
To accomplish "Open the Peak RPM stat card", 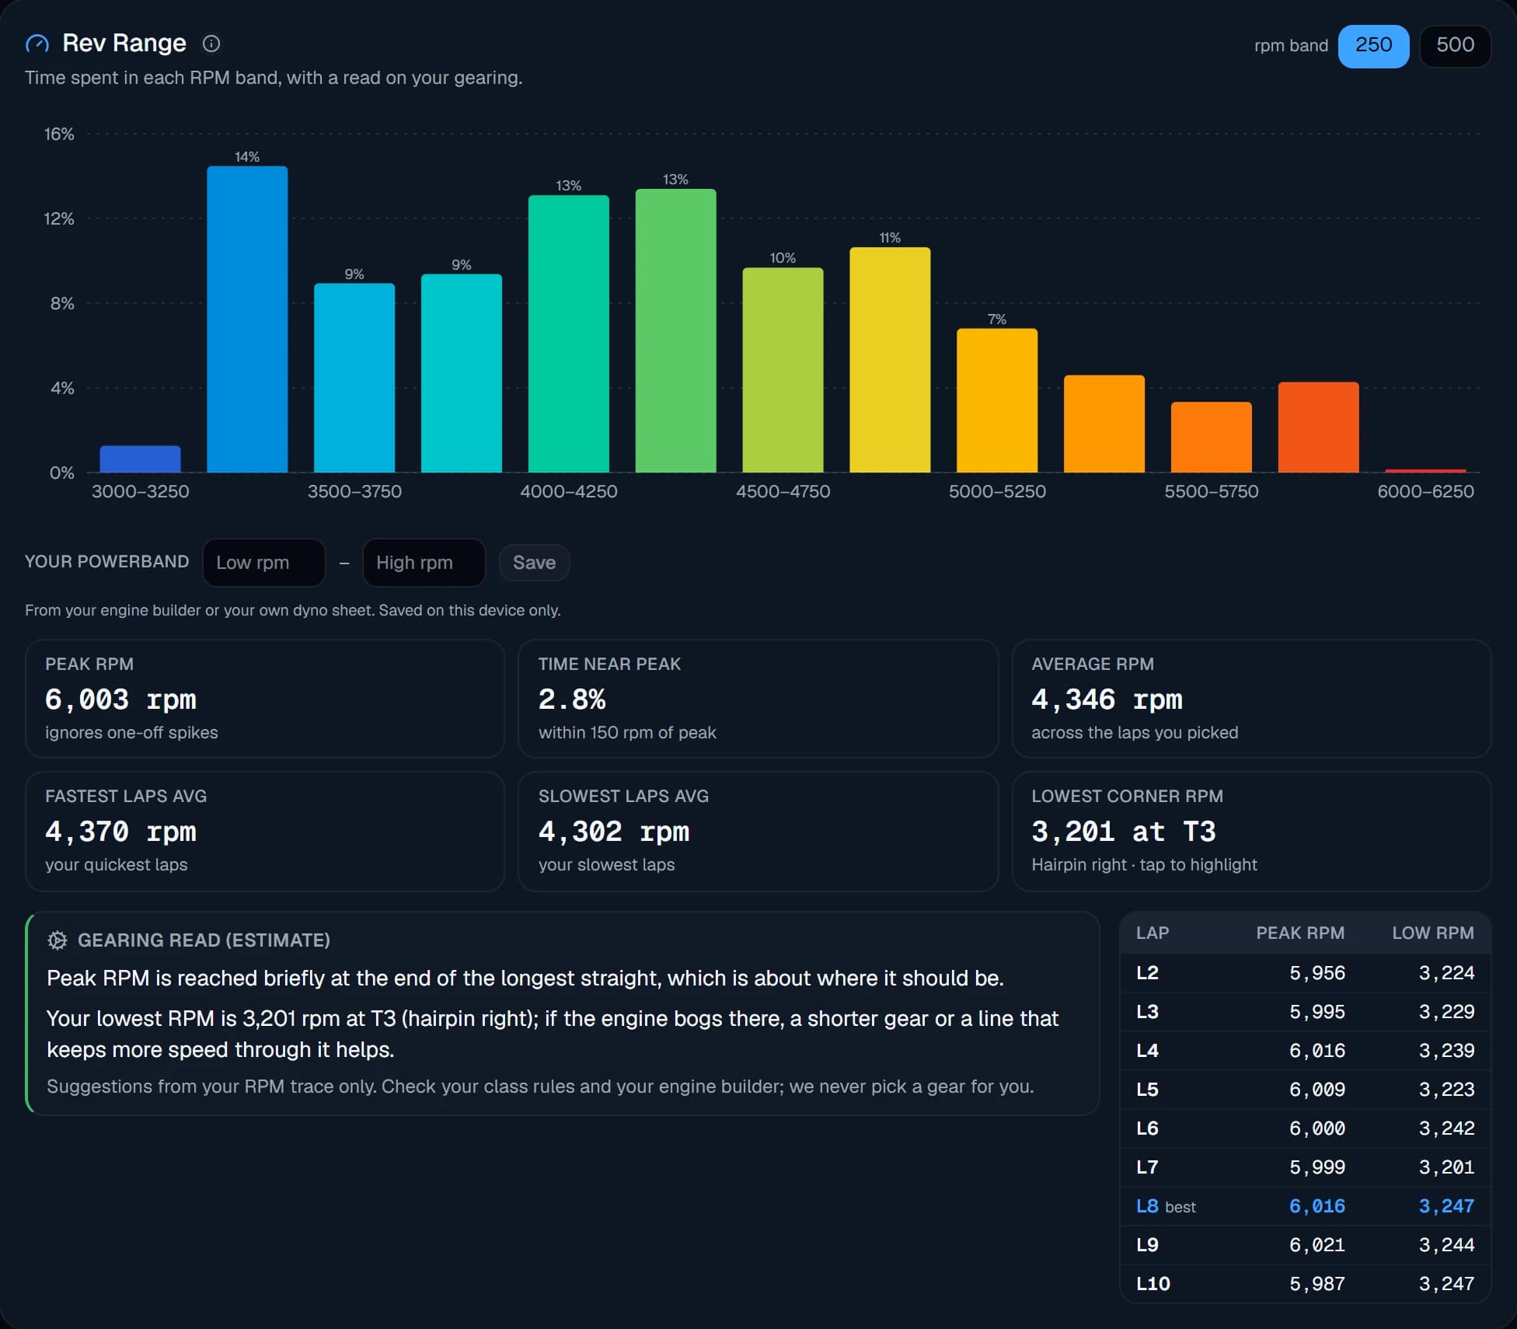I will click(265, 699).
